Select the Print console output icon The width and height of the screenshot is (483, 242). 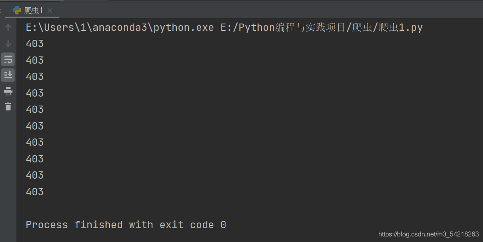click(x=8, y=91)
